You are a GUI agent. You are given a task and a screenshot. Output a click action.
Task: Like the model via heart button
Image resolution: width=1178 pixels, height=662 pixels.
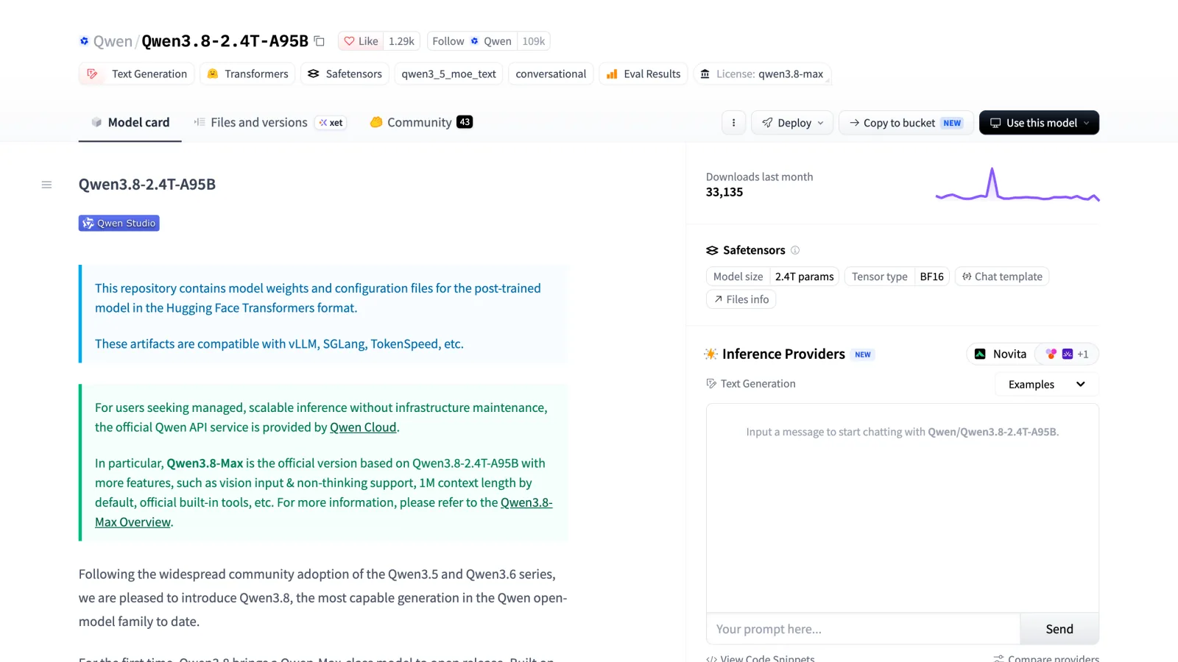pyautogui.click(x=361, y=41)
